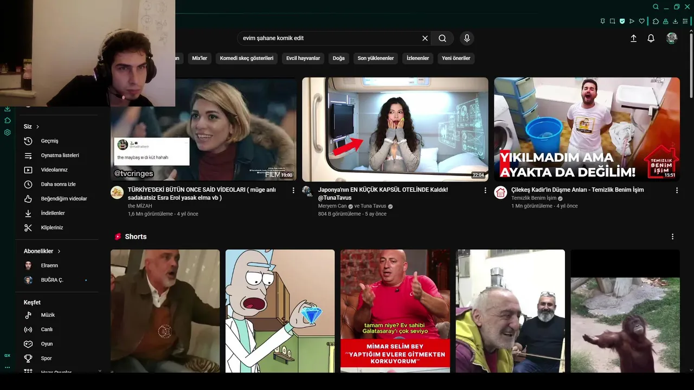Open Opera sidebar extensions cube icon
This screenshot has height=390, width=694.
coord(8,121)
